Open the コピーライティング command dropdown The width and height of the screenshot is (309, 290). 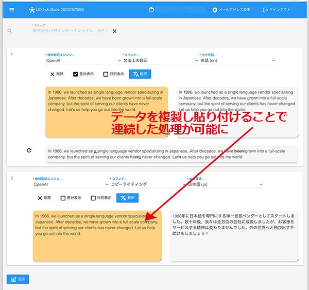148,184
